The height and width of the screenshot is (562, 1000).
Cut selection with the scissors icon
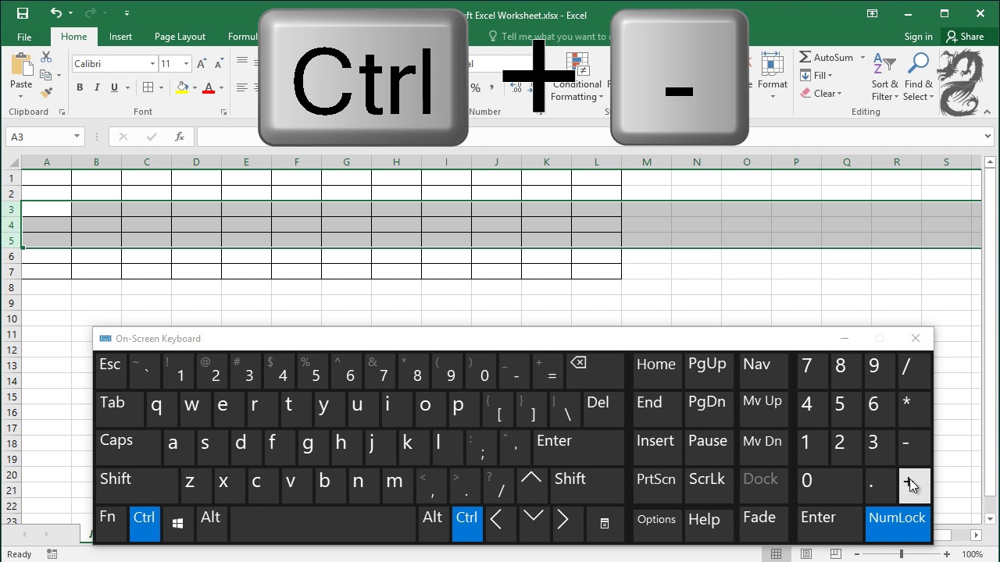pyautogui.click(x=46, y=58)
